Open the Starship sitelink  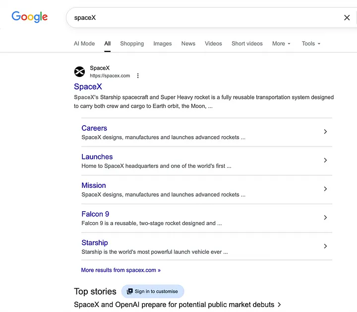pos(95,242)
